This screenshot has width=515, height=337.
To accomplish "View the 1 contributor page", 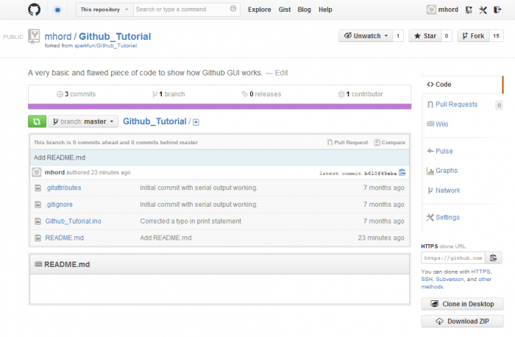I will click(x=360, y=94).
